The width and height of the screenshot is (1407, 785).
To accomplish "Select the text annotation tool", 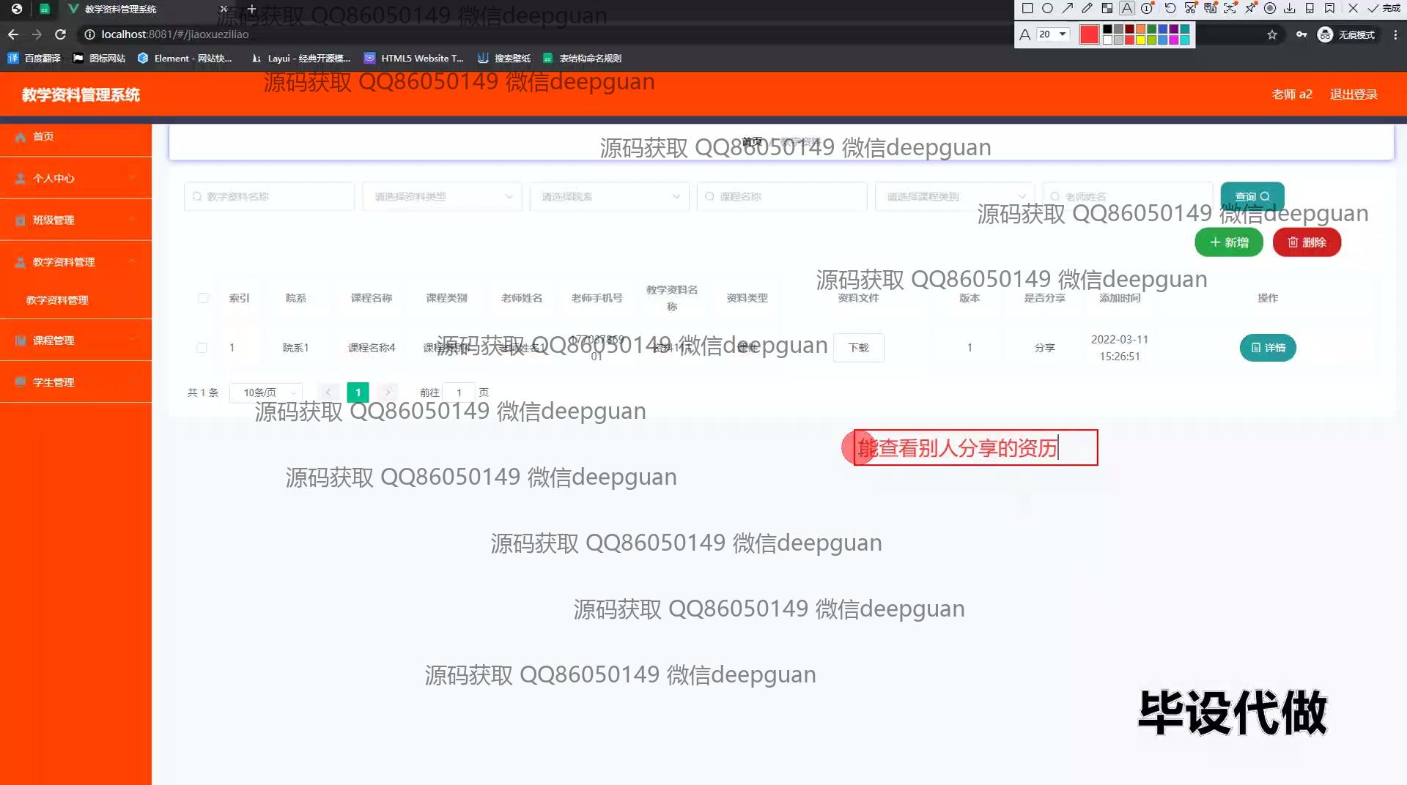I will (1127, 9).
